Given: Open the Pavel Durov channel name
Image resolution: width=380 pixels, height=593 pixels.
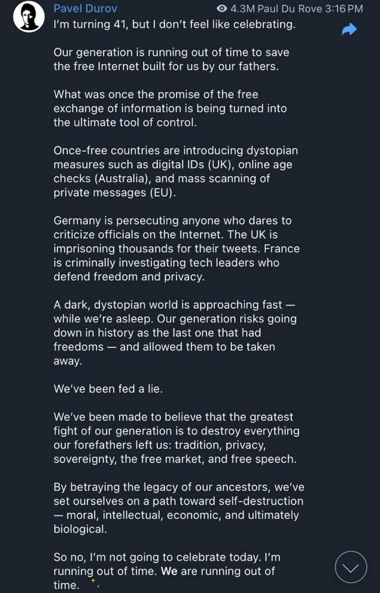Looking at the screenshot, I should (85, 8).
